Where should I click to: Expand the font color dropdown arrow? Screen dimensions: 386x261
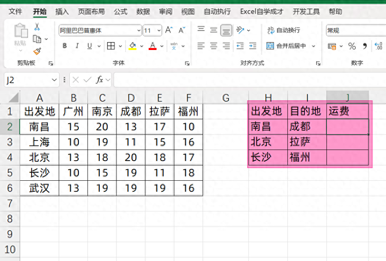pos(162,46)
